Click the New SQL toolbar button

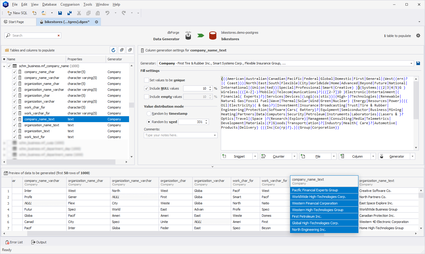pyautogui.click(x=17, y=13)
